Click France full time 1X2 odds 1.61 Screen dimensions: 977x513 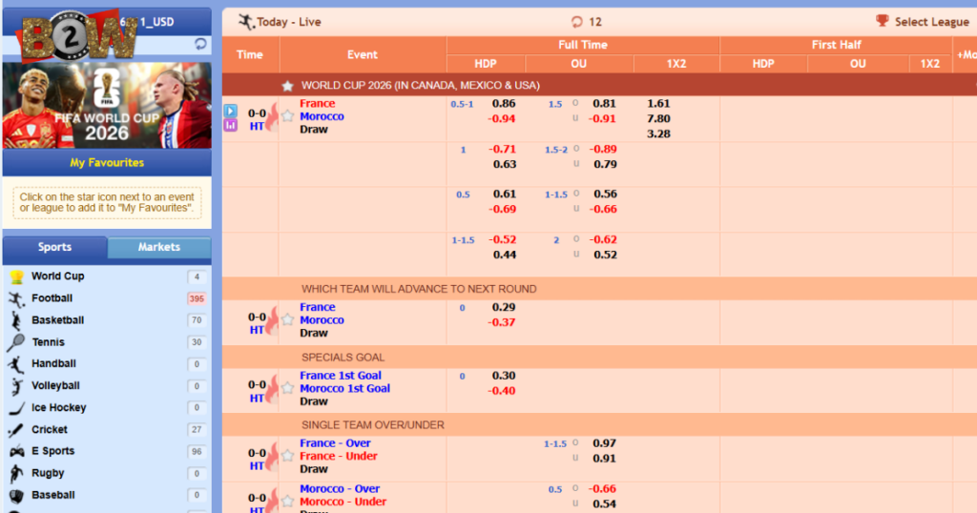point(658,104)
